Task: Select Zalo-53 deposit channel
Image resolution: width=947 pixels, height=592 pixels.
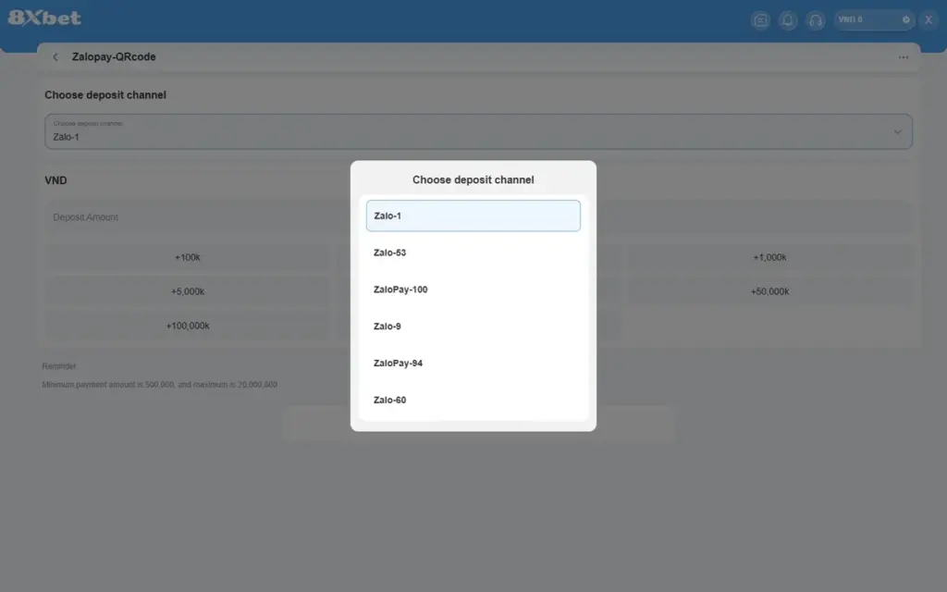Action: click(x=473, y=253)
